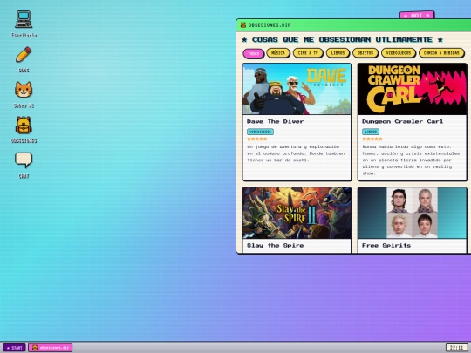471x353 pixels.
Task: Open the Start menu on the taskbar
Action: point(15,348)
